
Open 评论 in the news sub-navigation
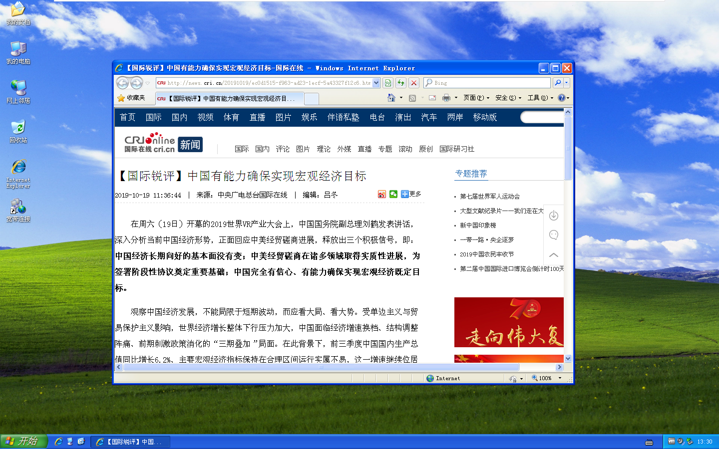283,149
